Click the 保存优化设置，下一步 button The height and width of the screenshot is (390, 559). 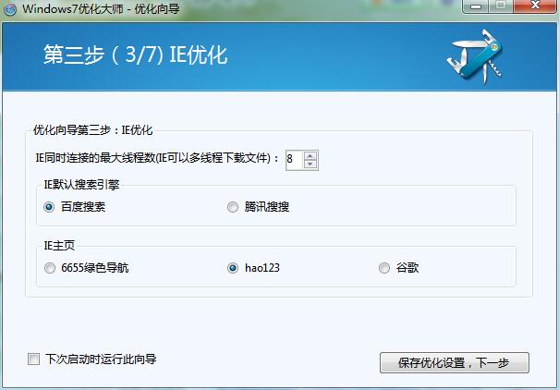coord(455,363)
